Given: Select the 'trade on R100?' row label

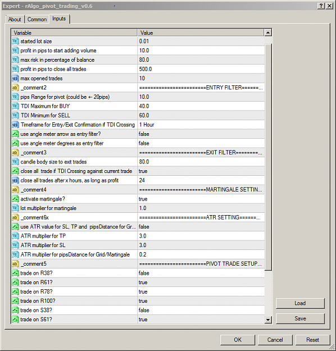Looking at the screenshot, I should [x=38, y=301].
